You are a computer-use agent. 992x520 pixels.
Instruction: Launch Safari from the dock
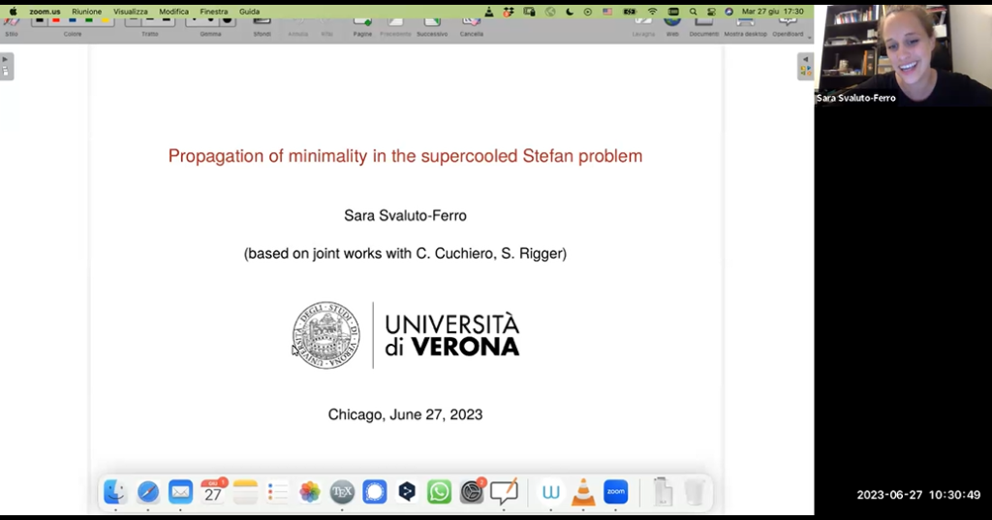point(148,492)
